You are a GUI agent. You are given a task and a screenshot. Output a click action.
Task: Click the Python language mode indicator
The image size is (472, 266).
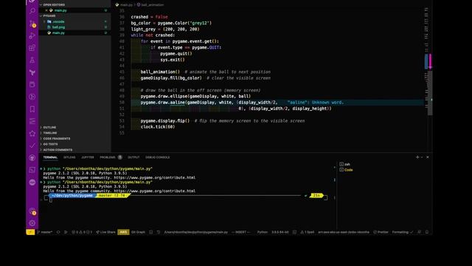click(263, 232)
